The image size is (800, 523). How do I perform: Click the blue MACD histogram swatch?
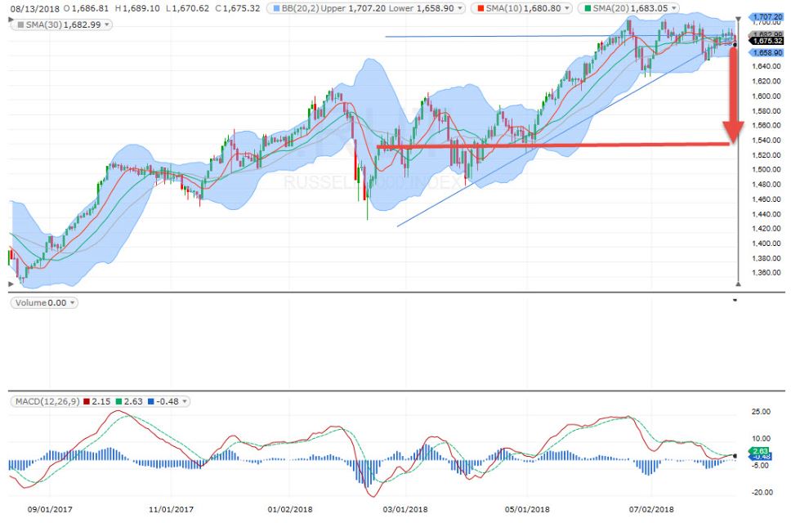coord(150,401)
